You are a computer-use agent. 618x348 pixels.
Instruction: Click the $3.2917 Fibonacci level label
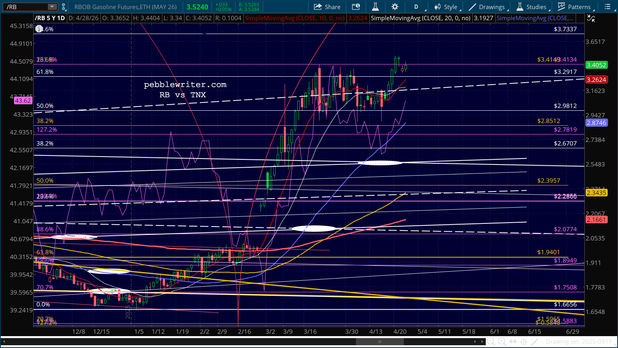[x=565, y=72]
